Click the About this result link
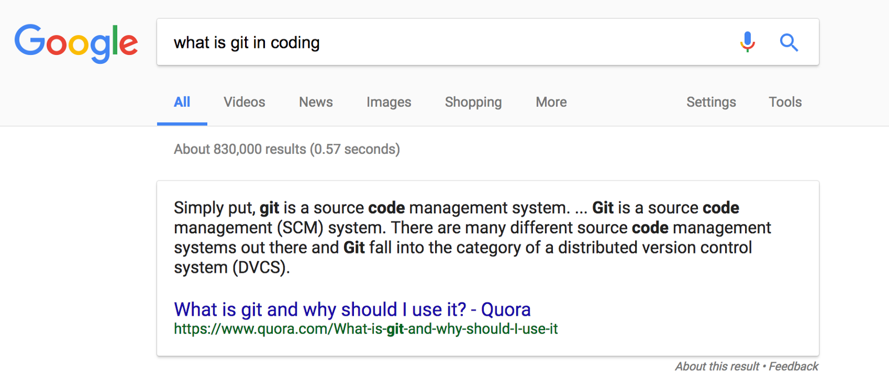Image resolution: width=889 pixels, height=384 pixels. [x=717, y=367]
